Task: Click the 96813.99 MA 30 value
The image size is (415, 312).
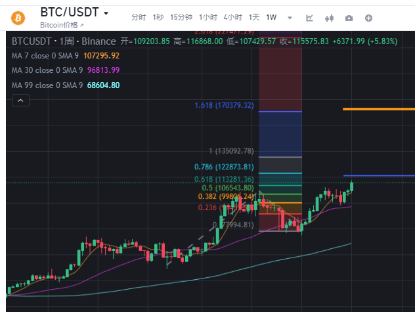Action: click(104, 70)
